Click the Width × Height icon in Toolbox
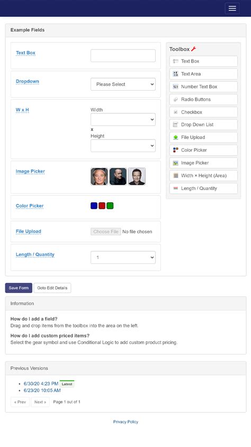The image size is (251, 447). [175, 176]
